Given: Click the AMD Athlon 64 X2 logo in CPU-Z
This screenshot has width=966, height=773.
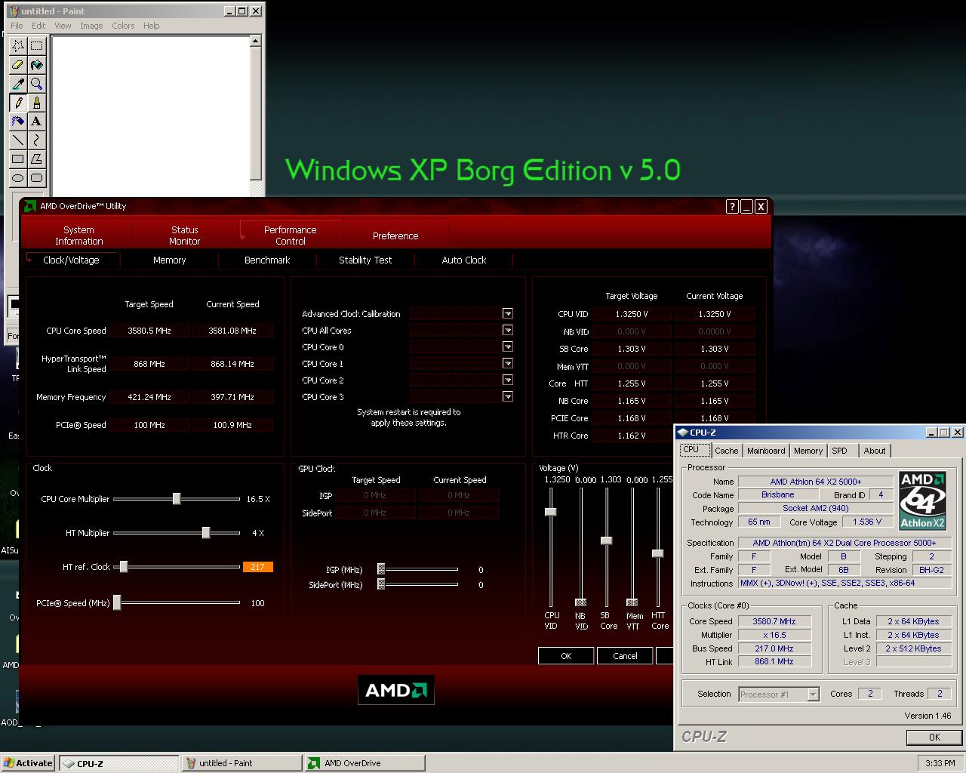Looking at the screenshot, I should (922, 500).
